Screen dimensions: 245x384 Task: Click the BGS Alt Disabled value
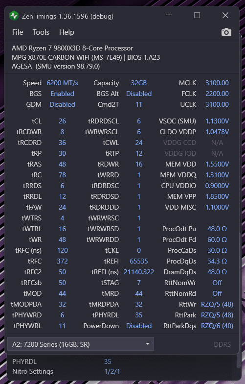click(x=139, y=94)
